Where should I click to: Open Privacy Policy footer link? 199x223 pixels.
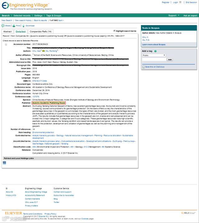click(x=50, y=214)
